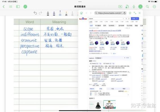Viewport: 160px width, 112px height.
Task: Tap the handwritten word indifferent
Action: click(30, 35)
